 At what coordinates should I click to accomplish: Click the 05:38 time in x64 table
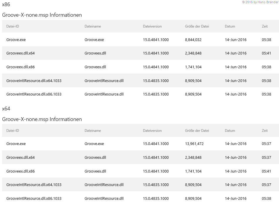(x=266, y=199)
